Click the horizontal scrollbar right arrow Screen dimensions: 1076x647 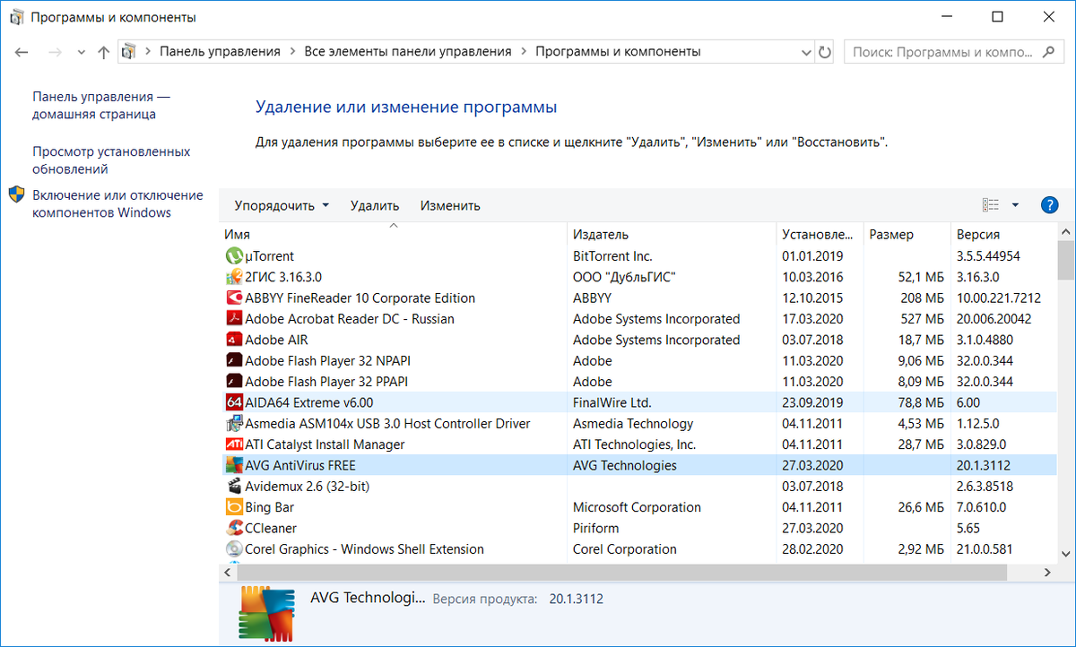click(x=1049, y=572)
